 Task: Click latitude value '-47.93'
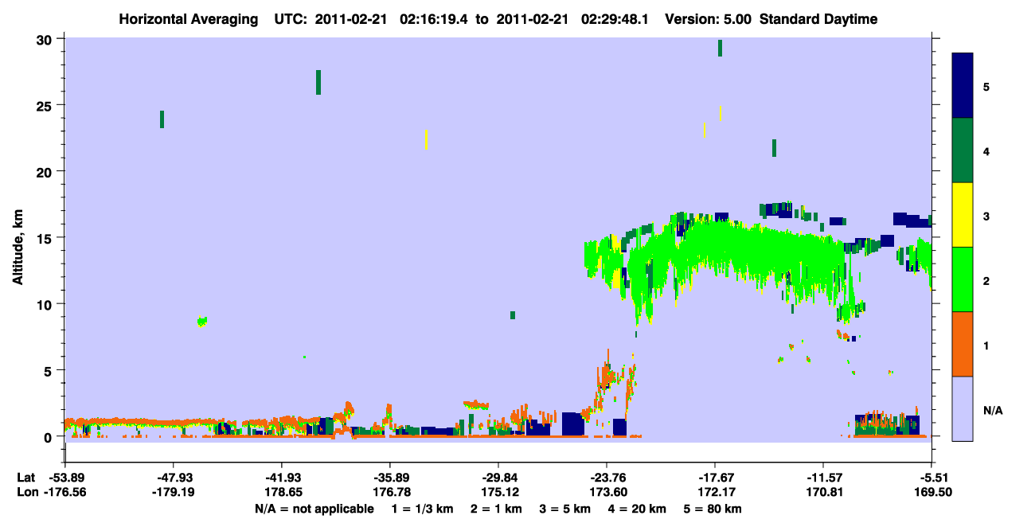174,478
